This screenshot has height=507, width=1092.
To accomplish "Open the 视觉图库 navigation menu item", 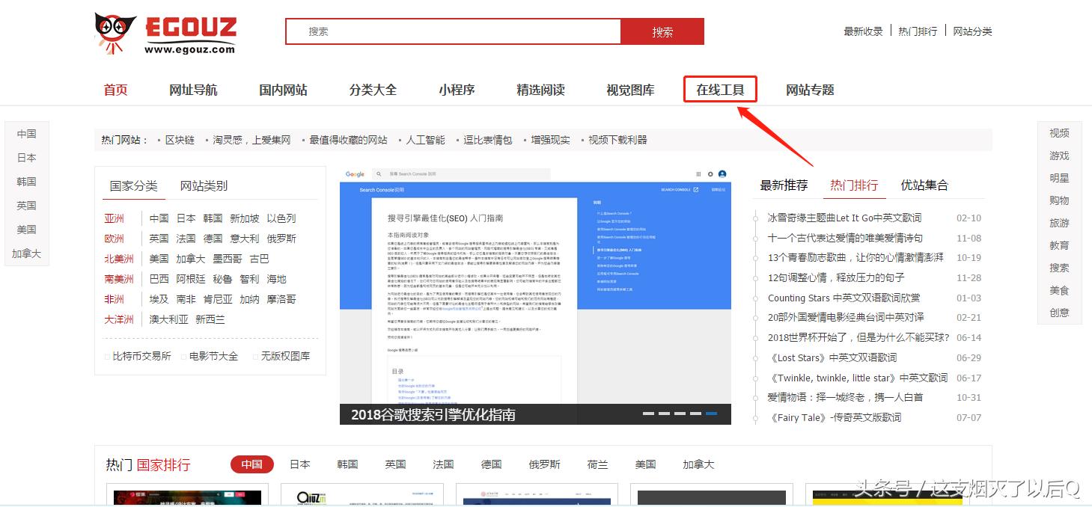I will coord(629,88).
